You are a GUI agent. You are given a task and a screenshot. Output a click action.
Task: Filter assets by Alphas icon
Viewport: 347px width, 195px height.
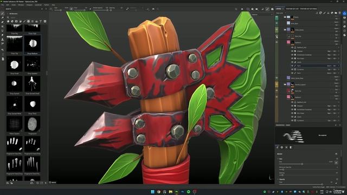[28, 22]
